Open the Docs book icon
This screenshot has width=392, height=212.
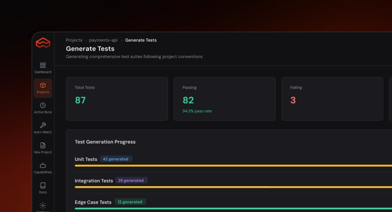pos(43,186)
